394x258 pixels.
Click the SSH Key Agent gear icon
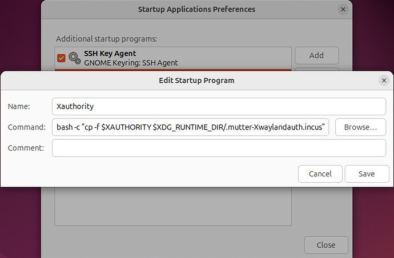click(x=74, y=58)
